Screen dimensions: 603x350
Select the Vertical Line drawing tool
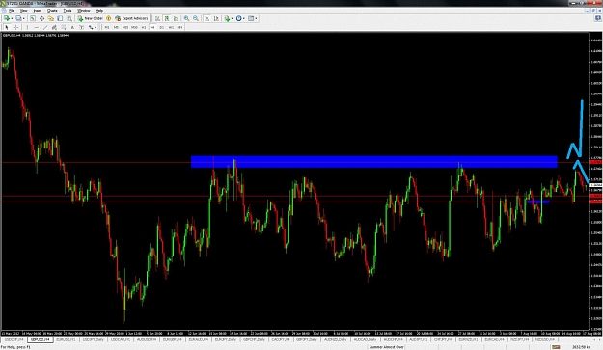[x=27, y=27]
